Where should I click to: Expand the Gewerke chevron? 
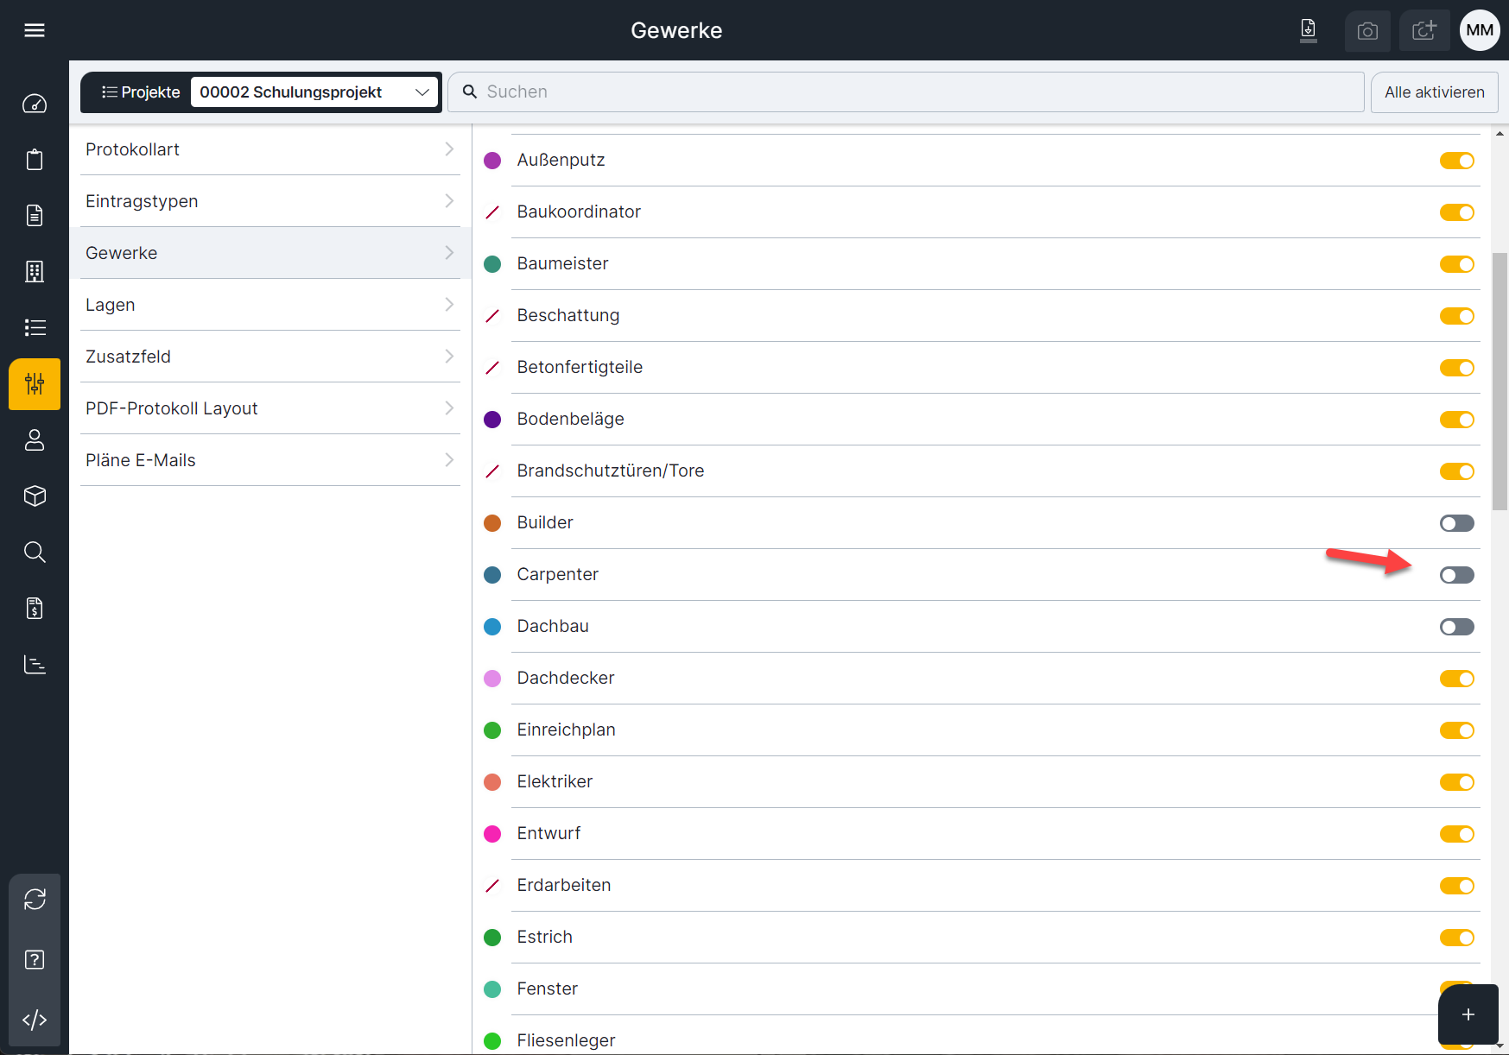coord(449,253)
